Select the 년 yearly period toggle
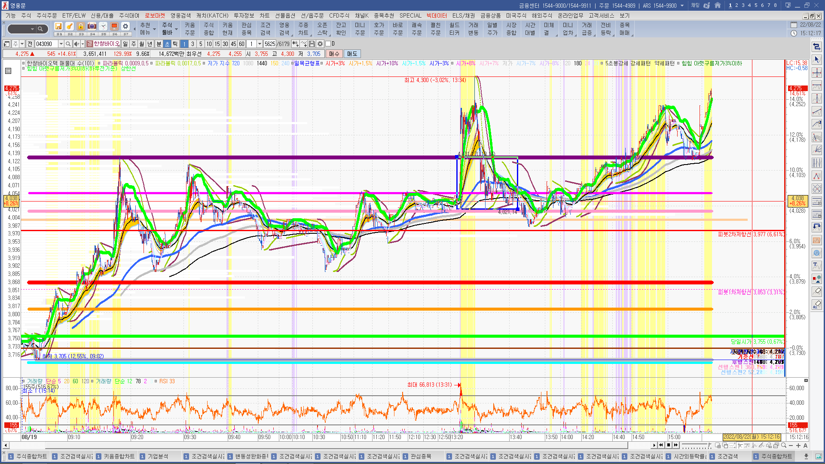The image size is (825, 464). pos(150,44)
